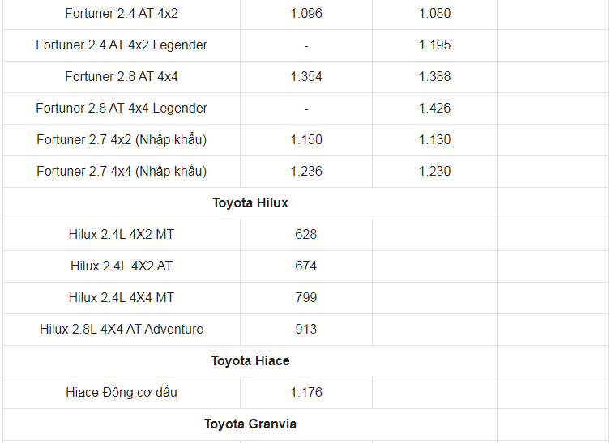This screenshot has width=611, height=443.
Task: Click the Hiace Động cơ dầu cell
Action: (x=122, y=392)
